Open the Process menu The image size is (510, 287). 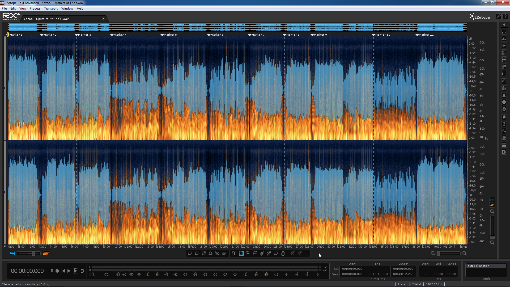[35, 9]
